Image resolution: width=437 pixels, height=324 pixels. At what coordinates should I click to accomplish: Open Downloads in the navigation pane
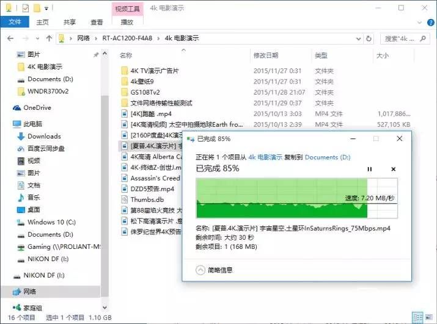tap(44, 136)
